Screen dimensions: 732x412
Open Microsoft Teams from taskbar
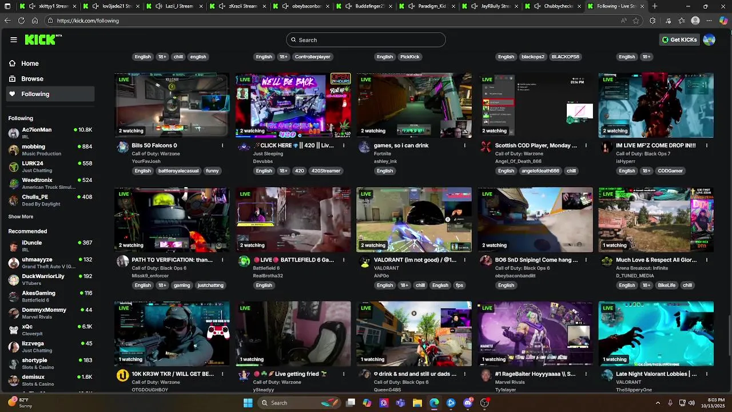401,403
